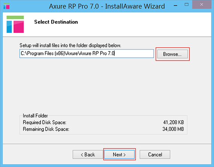Close the Axure RP Pro installer
Image resolution: width=214 pixels, height=167 pixels.
[x=202, y=5]
